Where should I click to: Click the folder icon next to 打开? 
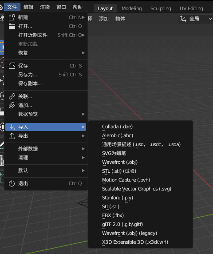[x=12, y=26]
